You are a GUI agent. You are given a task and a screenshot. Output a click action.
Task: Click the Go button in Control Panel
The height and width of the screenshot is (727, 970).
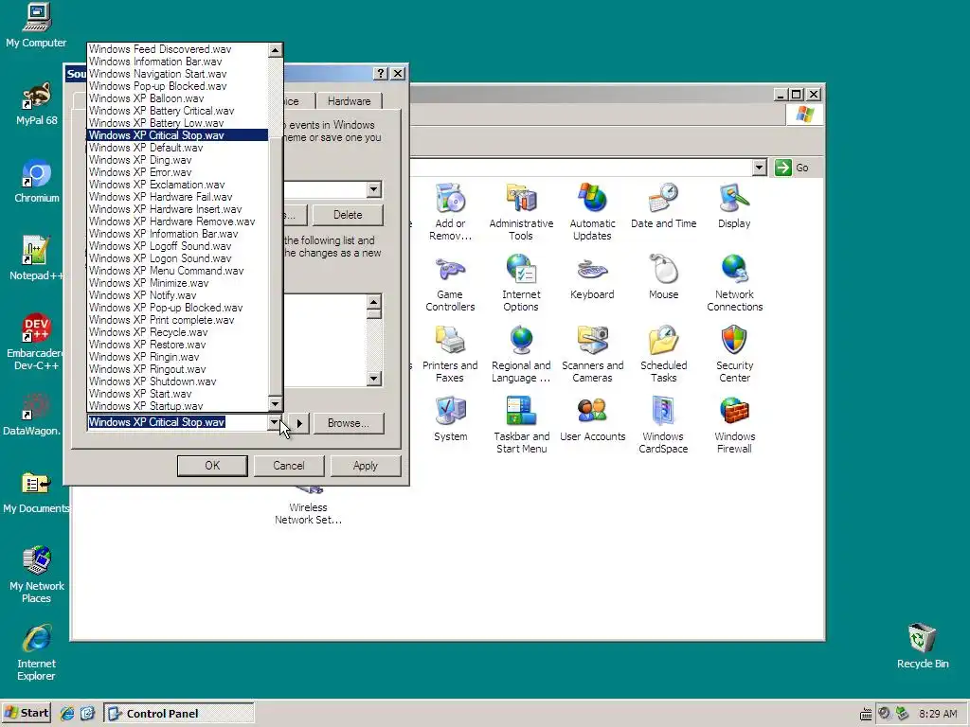coord(793,168)
